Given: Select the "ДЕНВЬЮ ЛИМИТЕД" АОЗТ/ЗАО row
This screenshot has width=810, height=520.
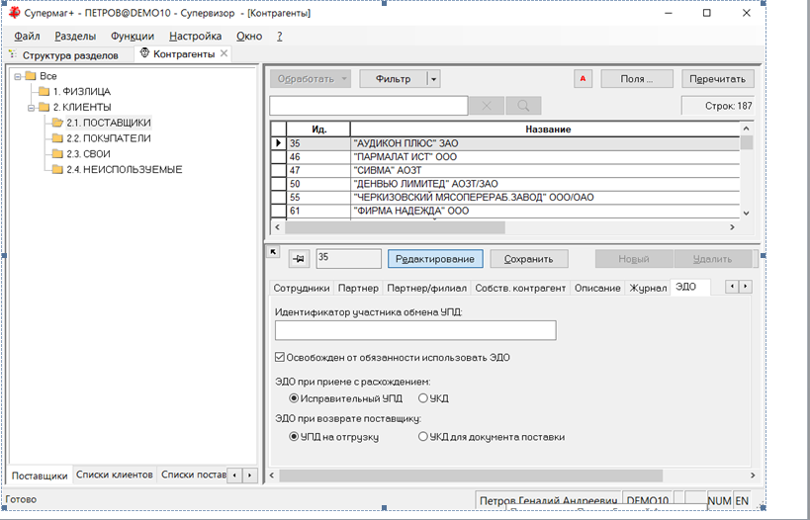Looking at the screenshot, I should pyautogui.click(x=505, y=184).
